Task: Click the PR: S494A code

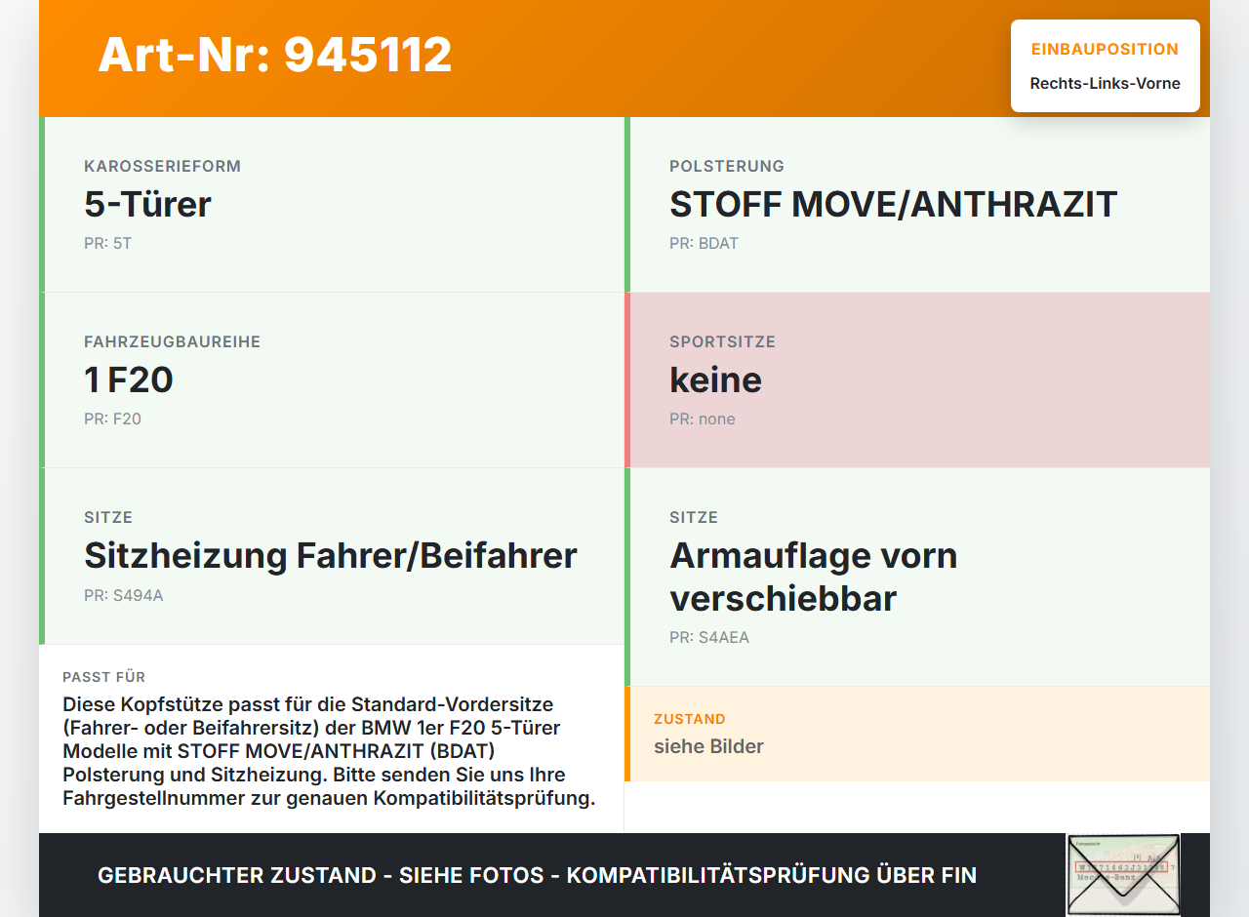Action: tap(123, 595)
